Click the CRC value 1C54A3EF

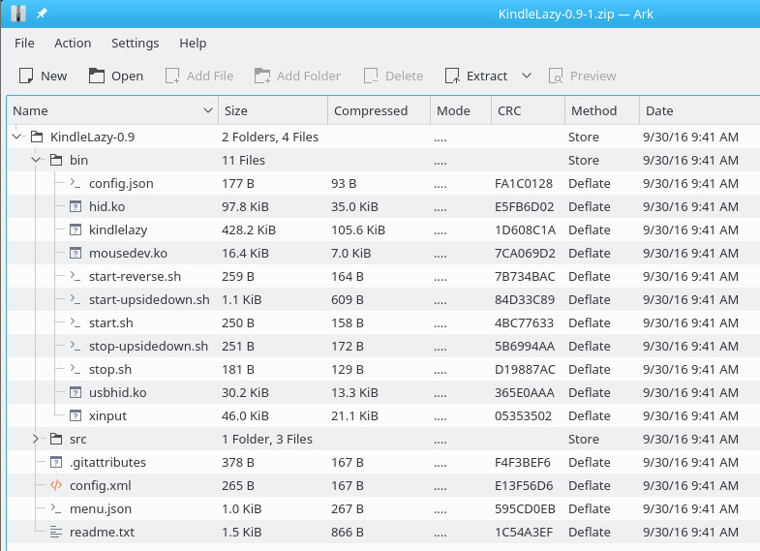(x=524, y=532)
